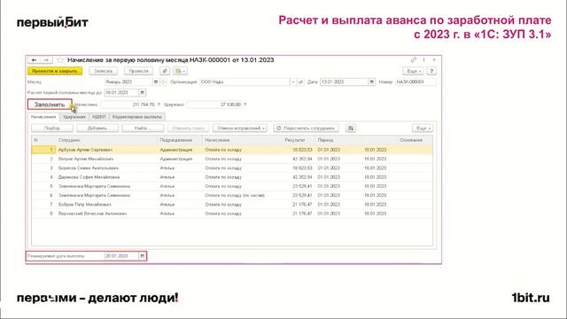Open the top Ещё menu
The width and height of the screenshot is (567, 319).
[x=413, y=71]
